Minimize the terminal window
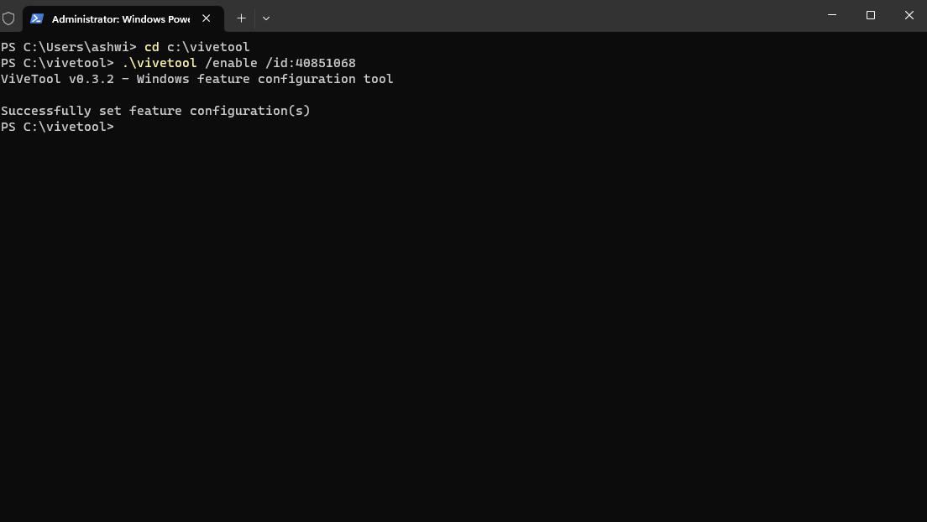Screen dimensions: 927x522 tap(832, 15)
